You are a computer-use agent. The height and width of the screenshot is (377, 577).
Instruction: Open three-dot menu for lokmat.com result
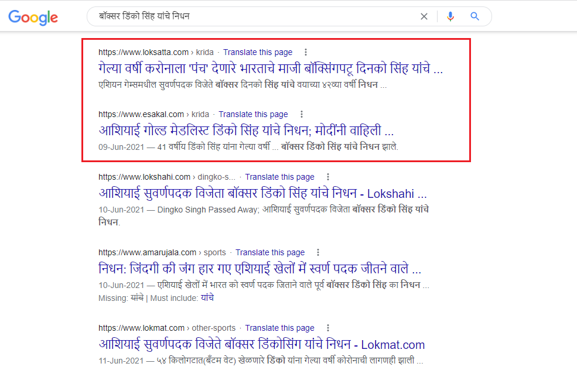[x=327, y=328]
